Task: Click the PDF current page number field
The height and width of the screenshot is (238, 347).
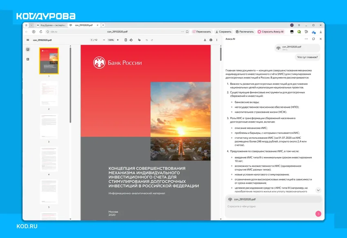Action: 91,40
